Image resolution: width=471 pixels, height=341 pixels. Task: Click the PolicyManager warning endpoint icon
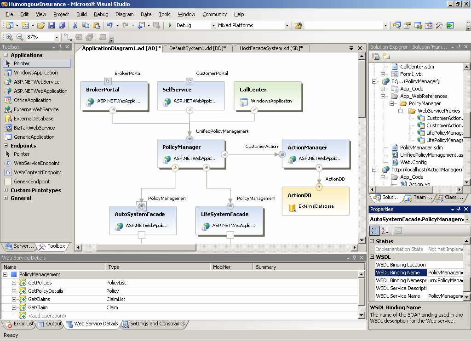coord(175,168)
